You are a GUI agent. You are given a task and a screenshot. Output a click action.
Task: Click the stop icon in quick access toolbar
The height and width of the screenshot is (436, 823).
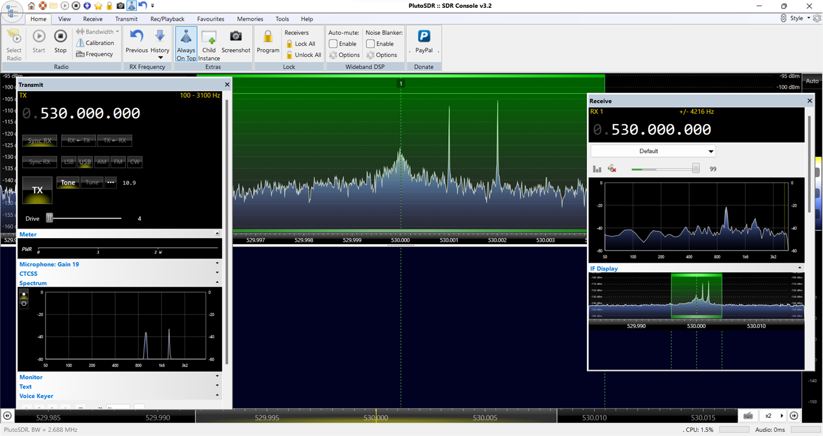point(76,6)
